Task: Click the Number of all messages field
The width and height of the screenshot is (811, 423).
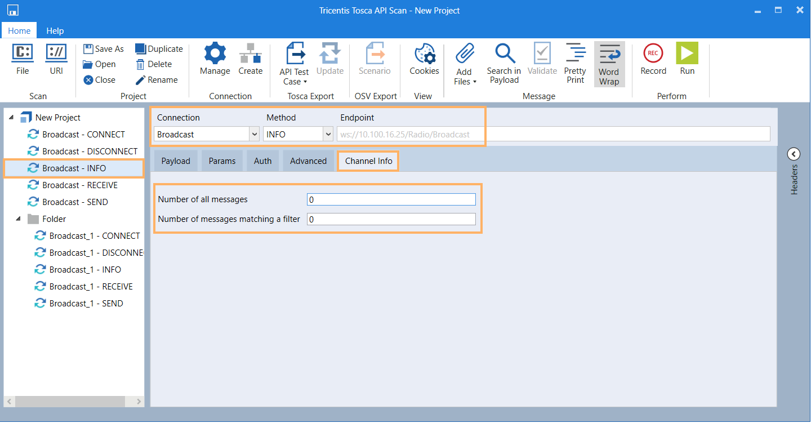Action: pos(391,199)
